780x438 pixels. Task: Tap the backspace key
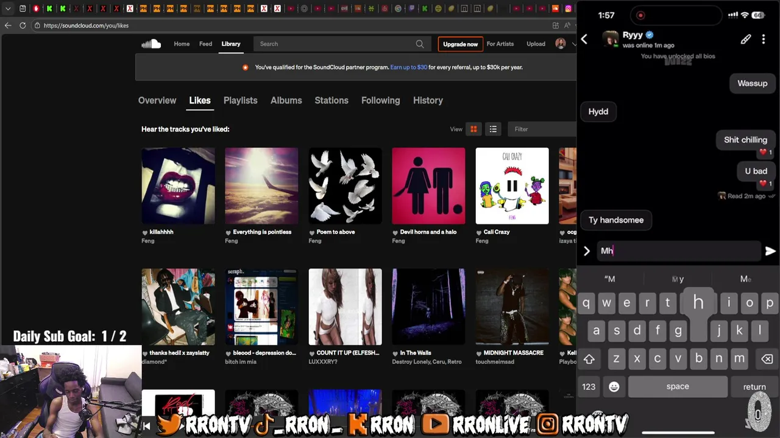767,359
